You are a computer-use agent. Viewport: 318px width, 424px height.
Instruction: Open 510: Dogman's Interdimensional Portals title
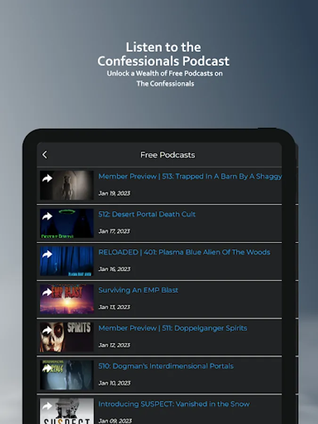click(166, 366)
